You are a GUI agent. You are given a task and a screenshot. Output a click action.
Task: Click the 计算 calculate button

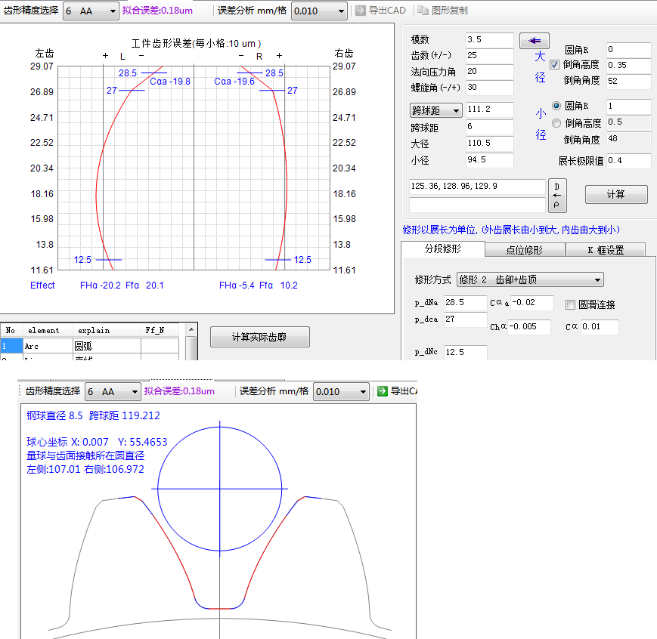click(615, 194)
